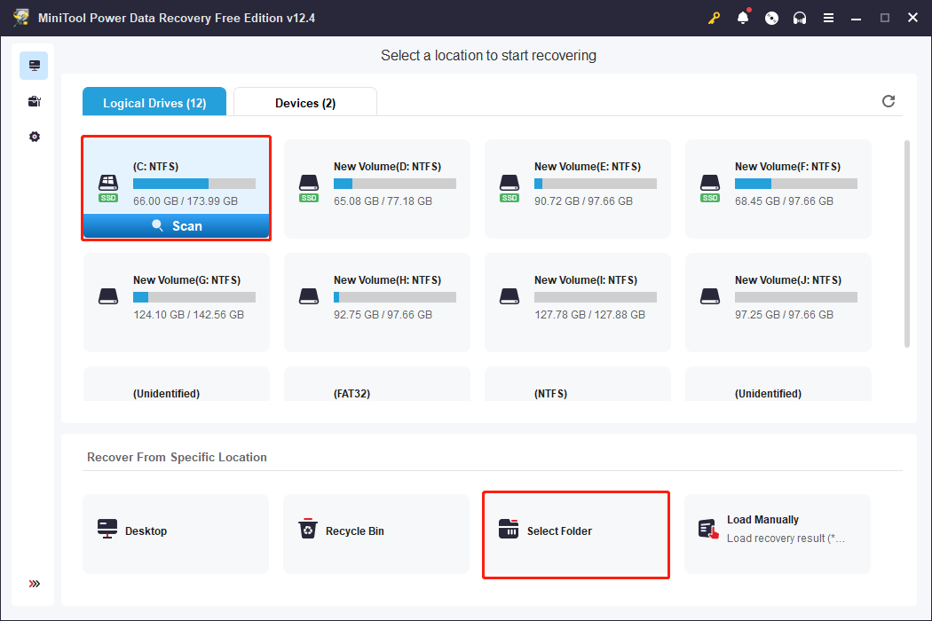
Task: Click 127.78 GB / 127.88 GB text
Action: click(x=589, y=314)
